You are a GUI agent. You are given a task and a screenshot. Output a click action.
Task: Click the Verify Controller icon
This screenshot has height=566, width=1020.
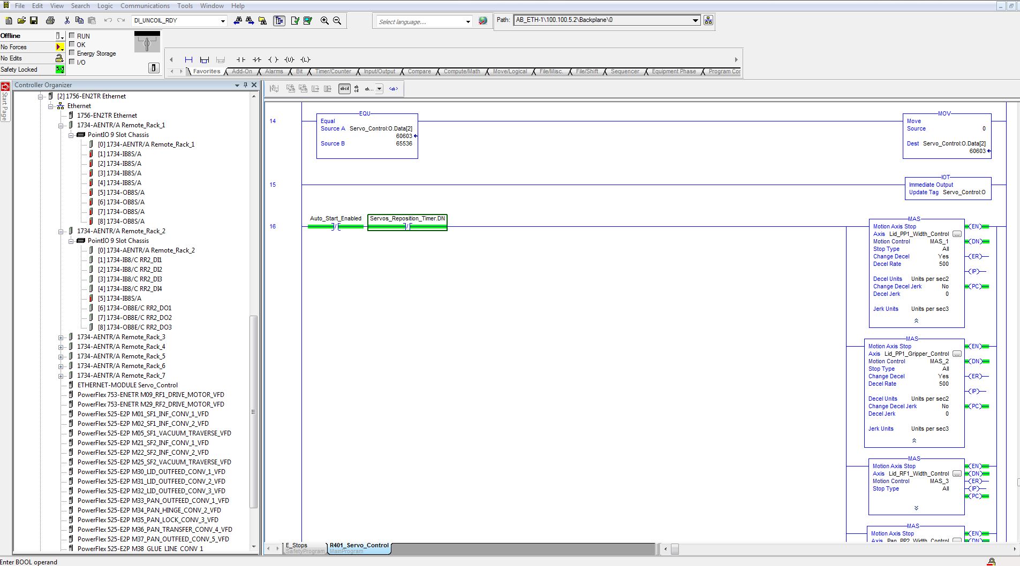click(x=308, y=20)
